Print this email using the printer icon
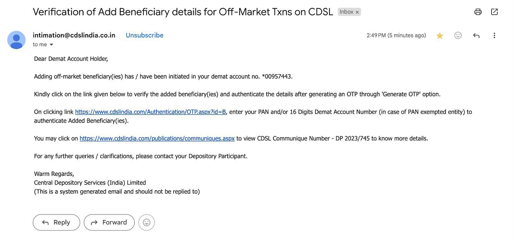Image resolution: width=514 pixels, height=238 pixels. tap(478, 12)
